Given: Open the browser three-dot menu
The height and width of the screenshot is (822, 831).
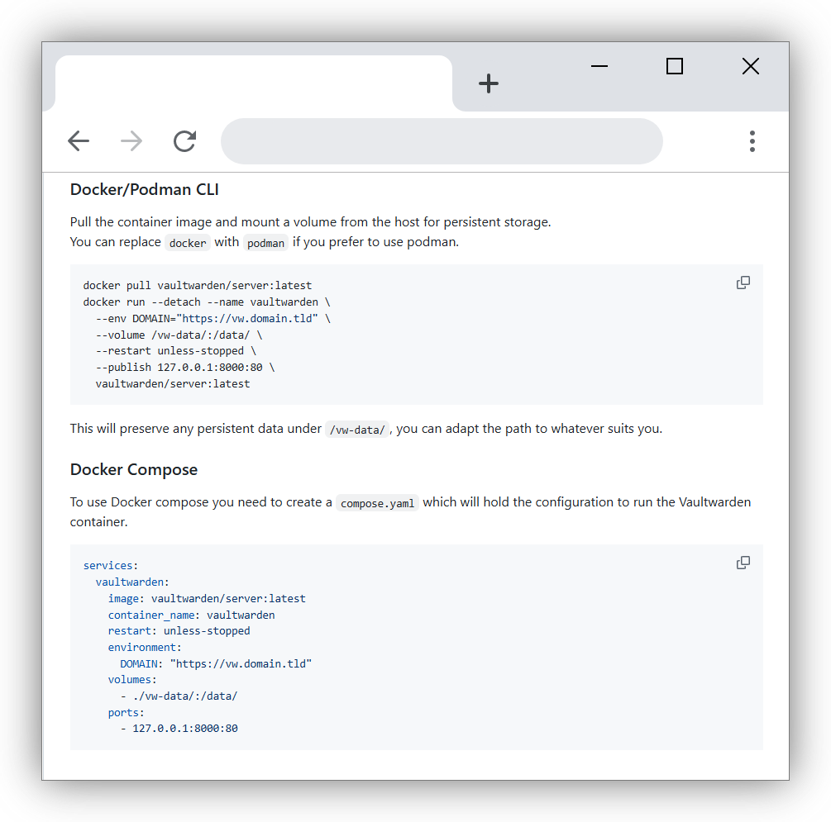Looking at the screenshot, I should point(752,141).
